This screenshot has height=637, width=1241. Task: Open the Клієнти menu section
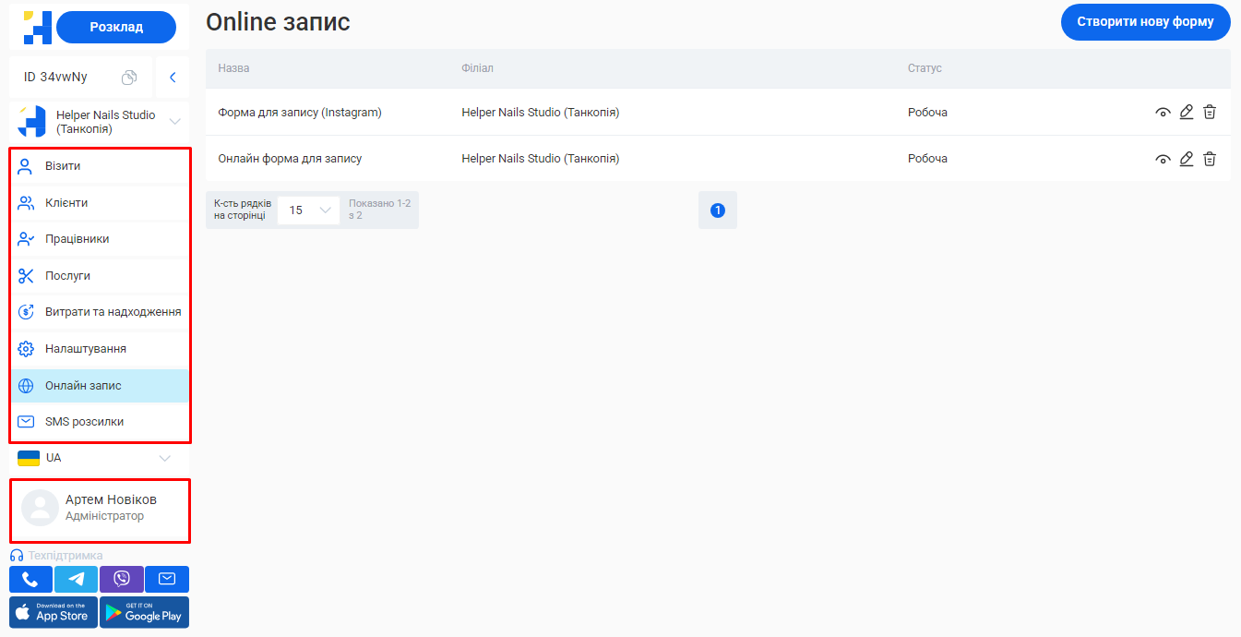click(x=66, y=202)
